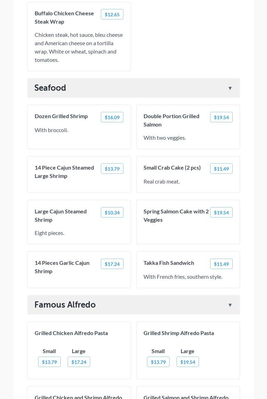
Task: Add Buffalo Chicken Cheese Steak Wrap for $12.65
Action: (112, 14)
